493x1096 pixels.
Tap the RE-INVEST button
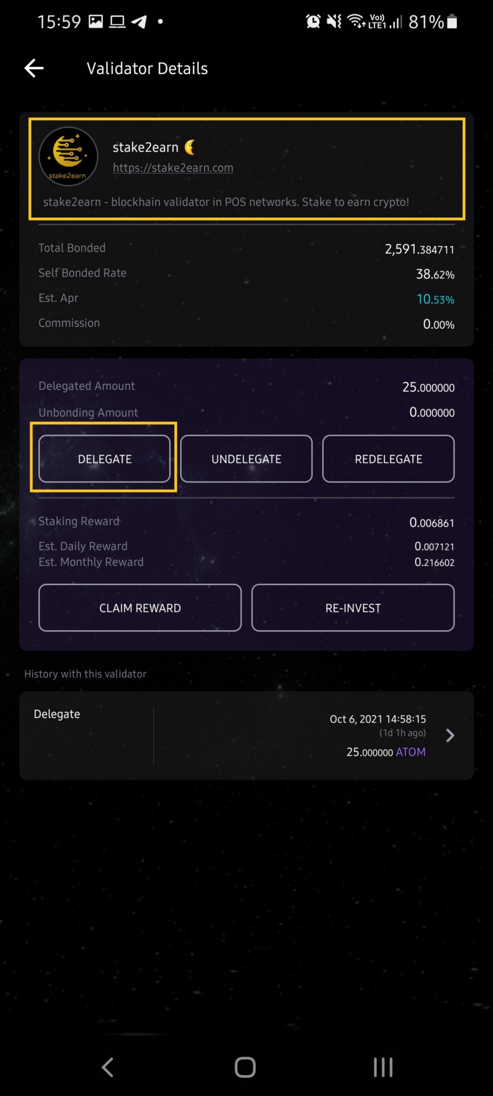tap(353, 608)
